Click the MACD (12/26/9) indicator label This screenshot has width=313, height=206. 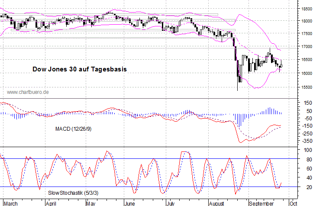(73, 129)
